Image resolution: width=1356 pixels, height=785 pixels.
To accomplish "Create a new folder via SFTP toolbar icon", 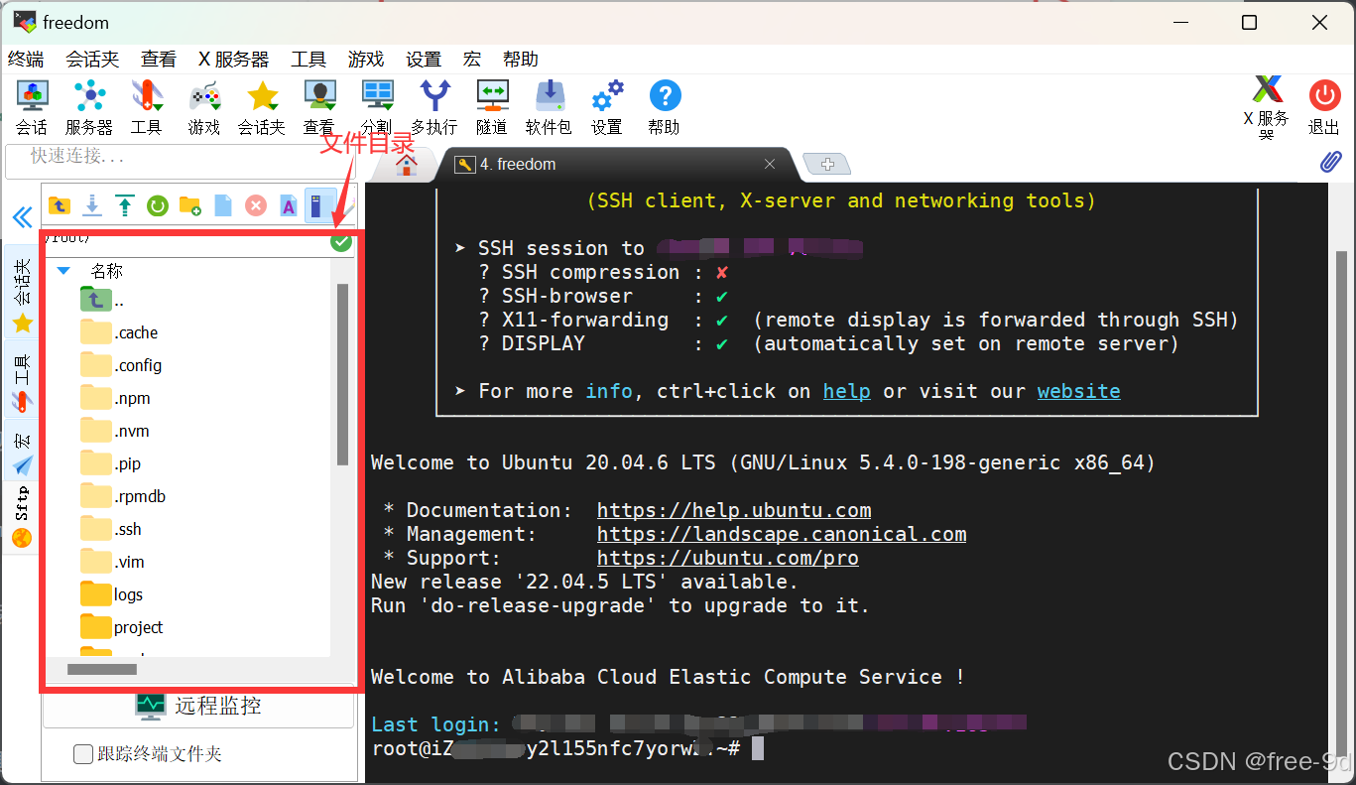I will [189, 205].
